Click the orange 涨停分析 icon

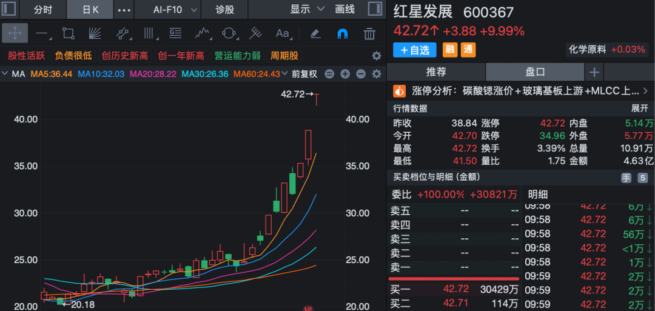coord(400,90)
